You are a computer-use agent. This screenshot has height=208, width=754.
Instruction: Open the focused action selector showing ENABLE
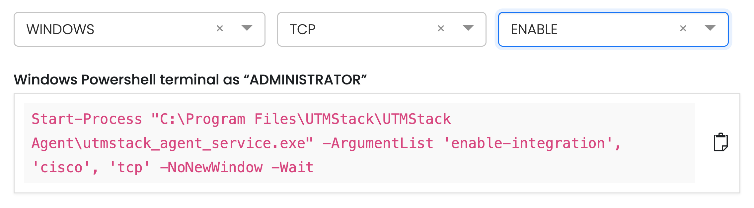pyautogui.click(x=613, y=29)
